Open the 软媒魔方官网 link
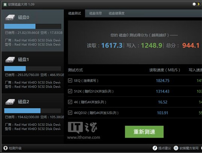202x153 pixels. tap(189, 148)
